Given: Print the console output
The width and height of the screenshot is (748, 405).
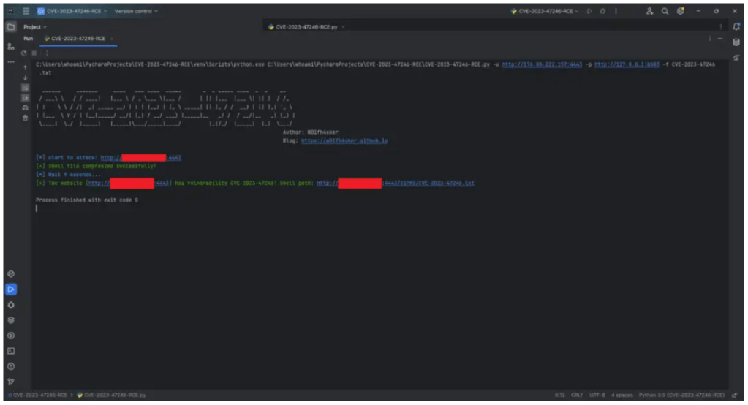Looking at the screenshot, I should [25, 107].
